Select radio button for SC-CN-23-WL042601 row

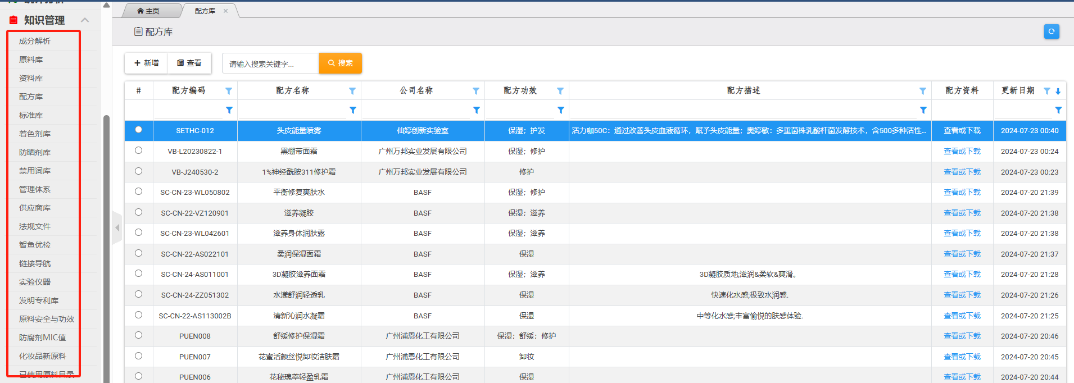[x=139, y=232]
